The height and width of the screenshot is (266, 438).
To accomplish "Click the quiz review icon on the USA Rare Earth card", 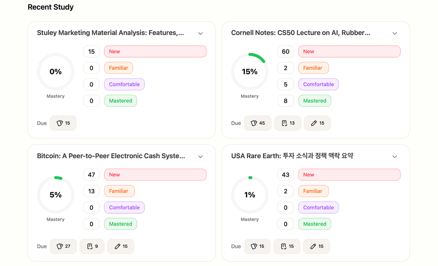I will [x=287, y=246].
